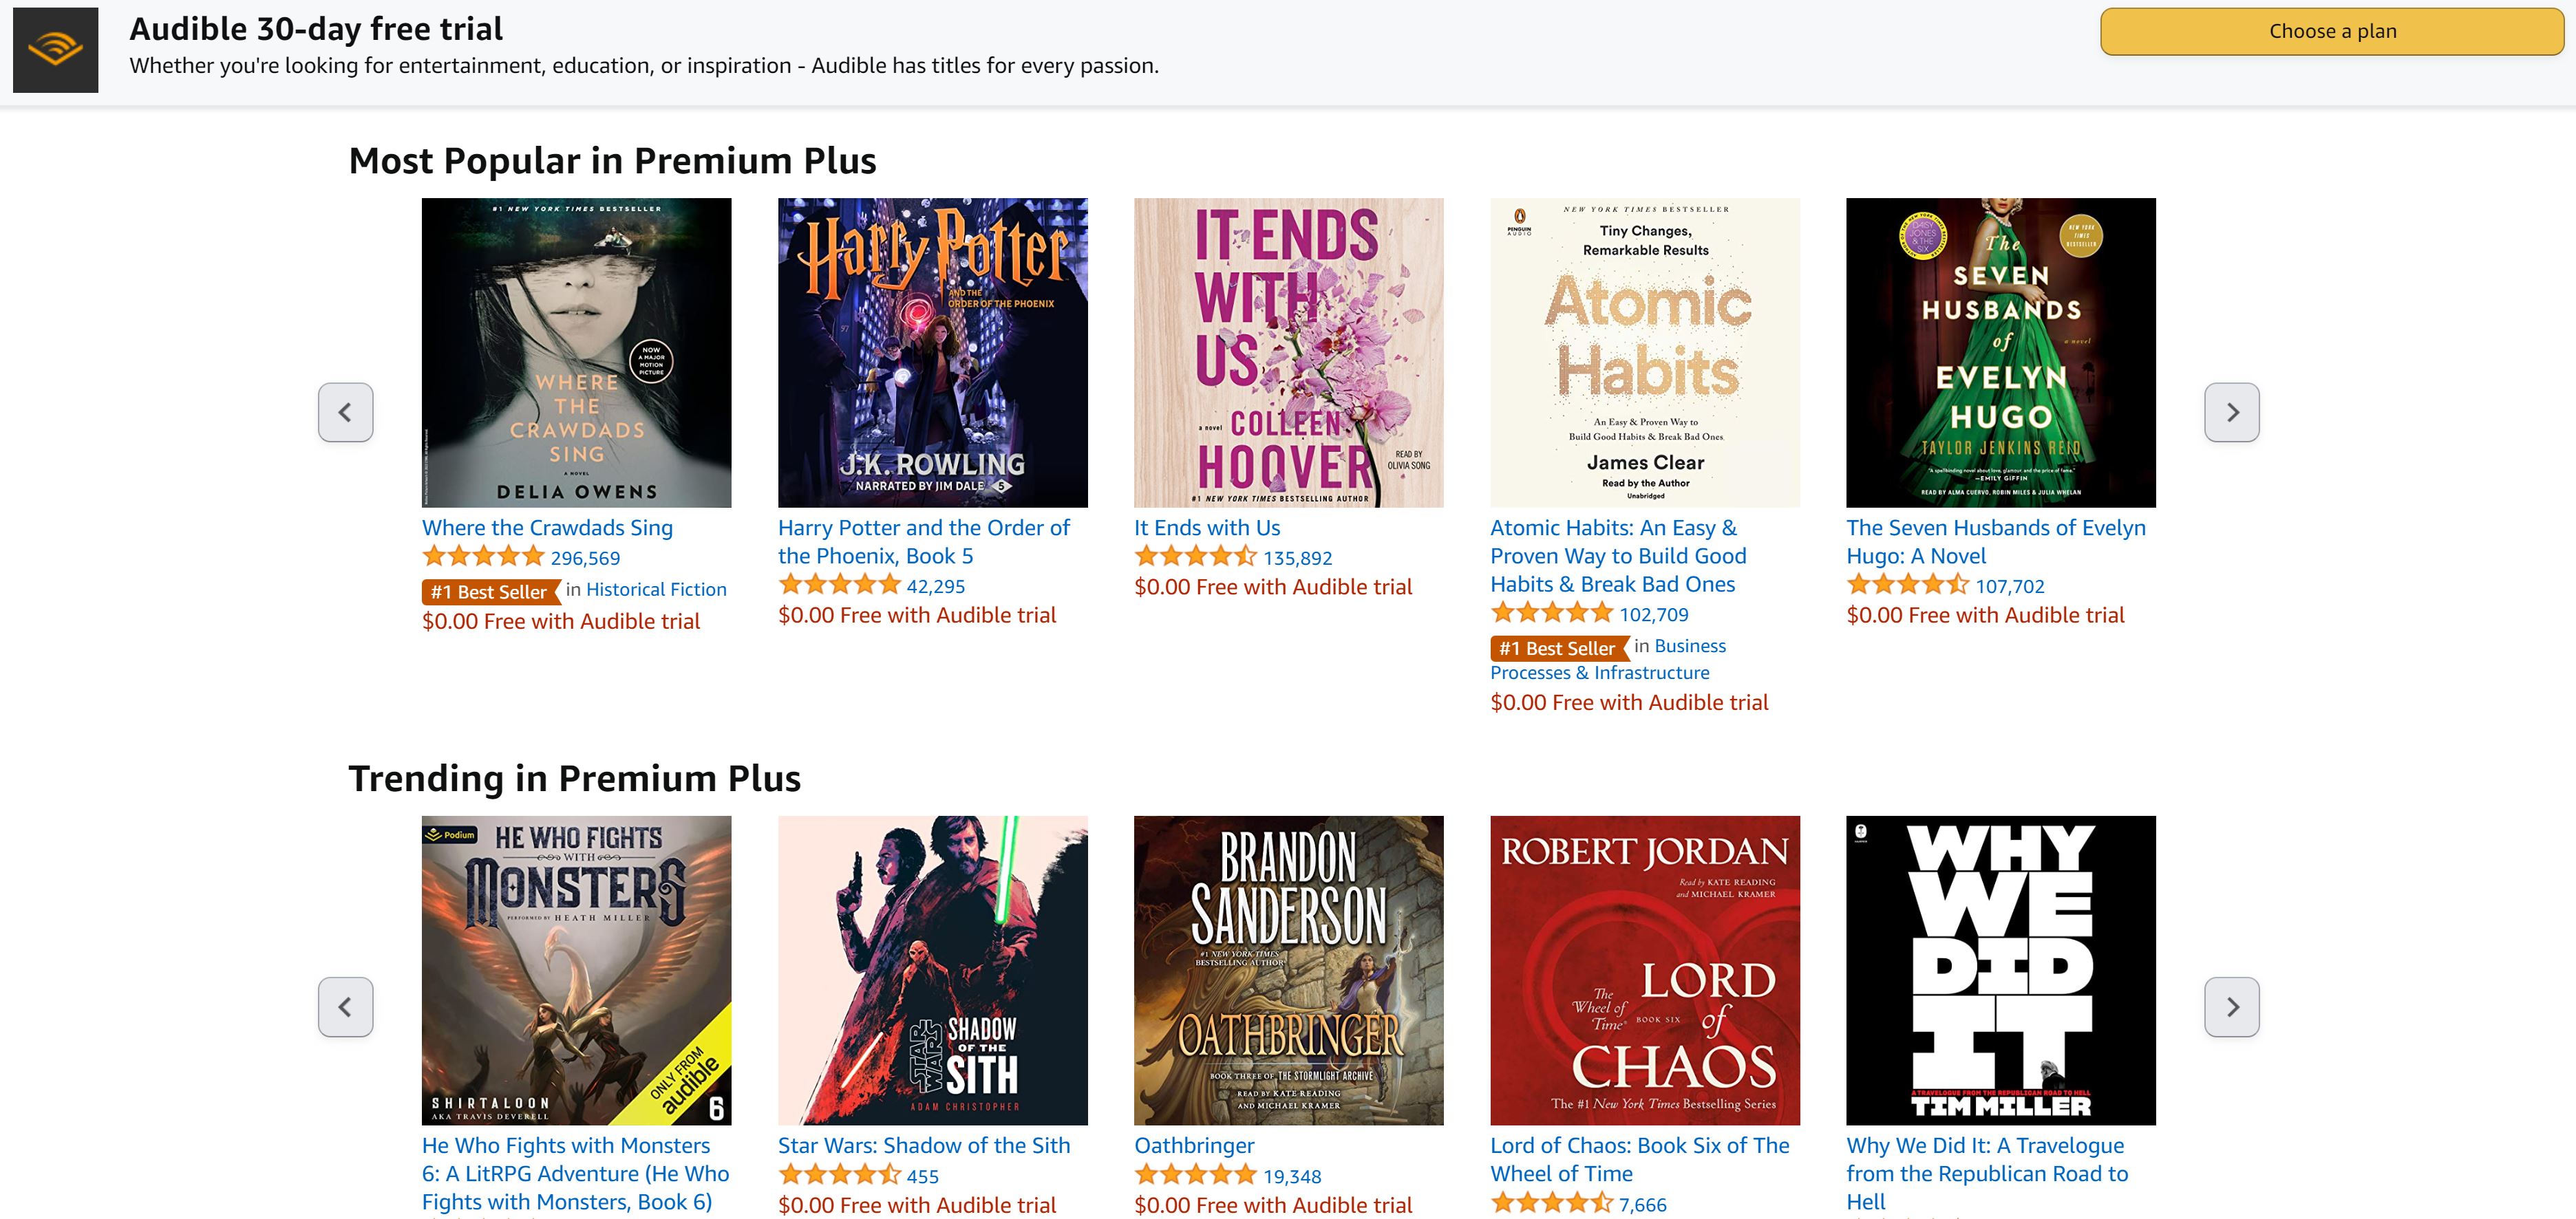Open the Star Wars: Shadow of the Sith link
The image size is (2576, 1219).
coord(925,1146)
